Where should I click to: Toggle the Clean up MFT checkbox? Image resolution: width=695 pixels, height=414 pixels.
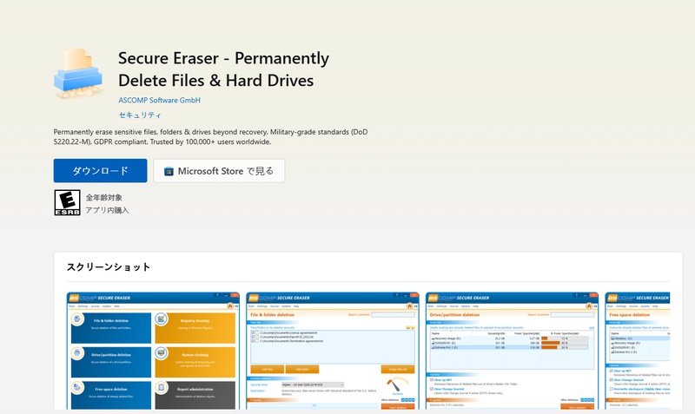pyautogui.click(x=433, y=378)
